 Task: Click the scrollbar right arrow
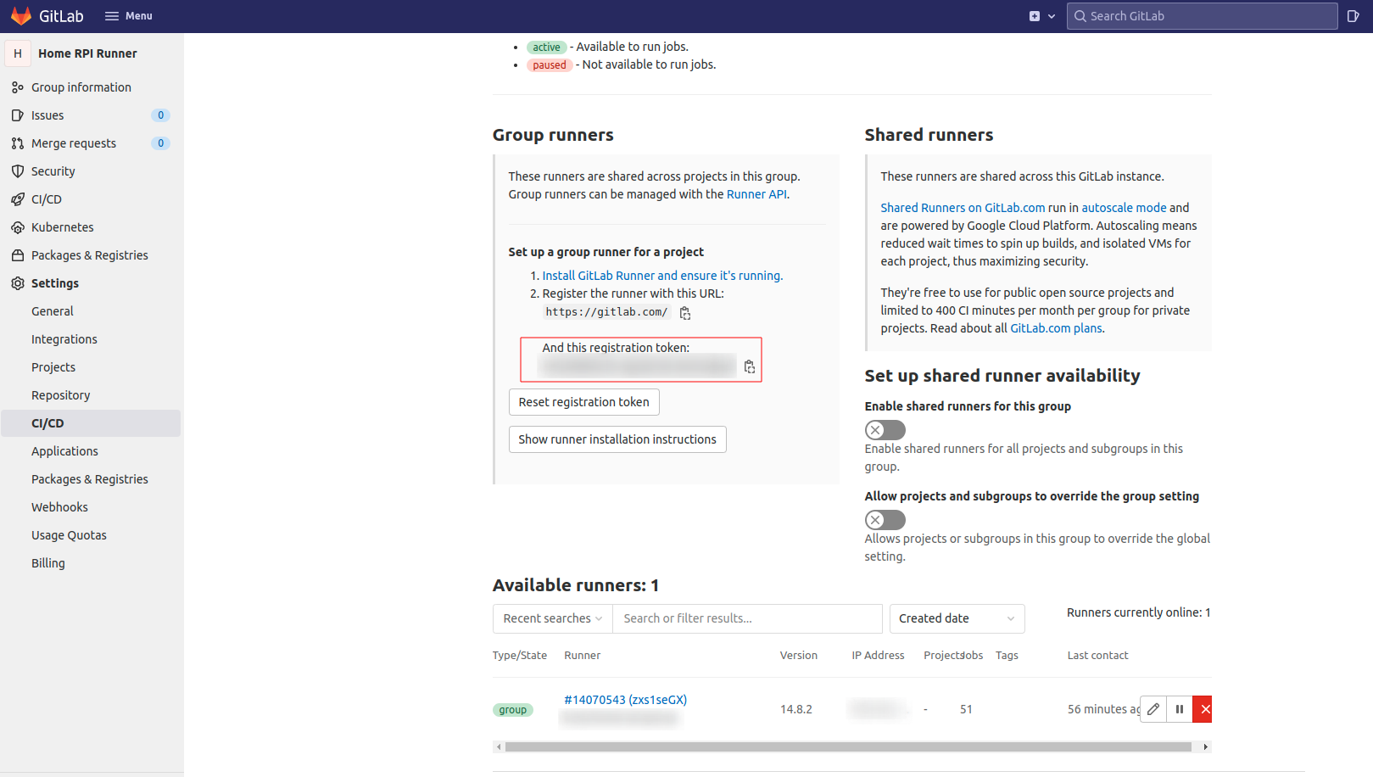click(x=1205, y=747)
